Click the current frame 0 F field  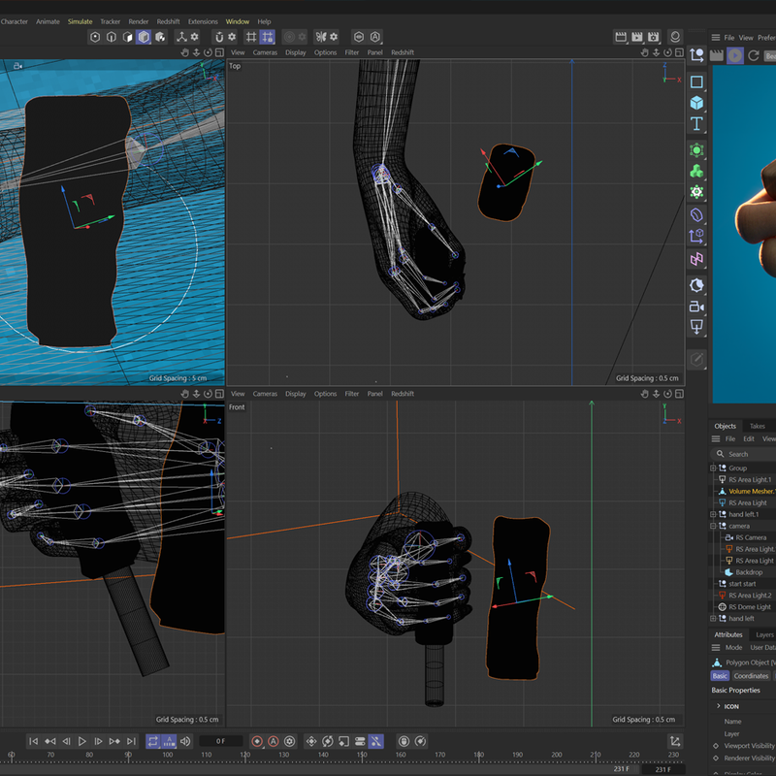tap(221, 741)
